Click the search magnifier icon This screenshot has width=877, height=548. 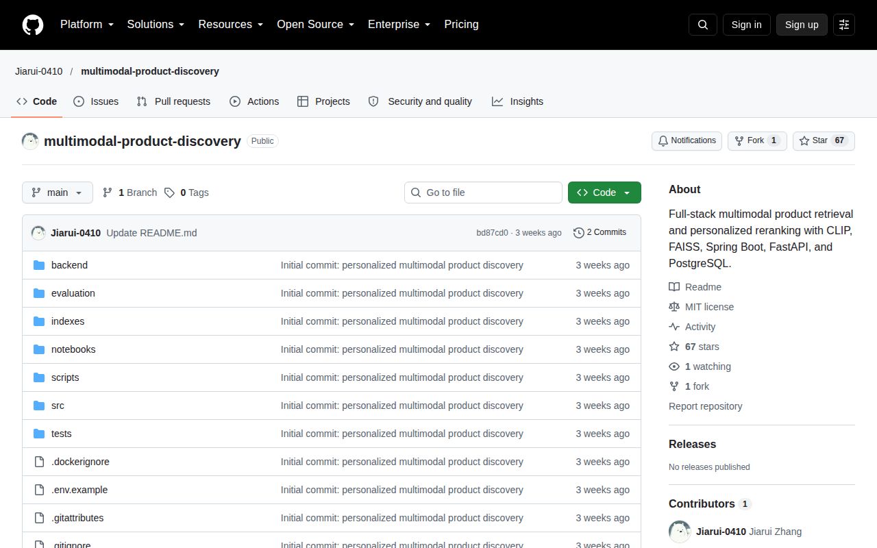point(703,25)
